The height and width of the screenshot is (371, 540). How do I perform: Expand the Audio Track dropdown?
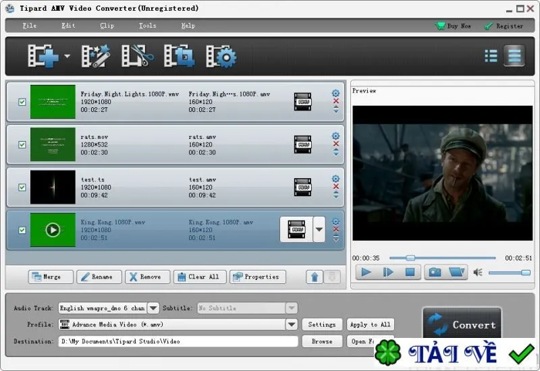click(x=153, y=308)
